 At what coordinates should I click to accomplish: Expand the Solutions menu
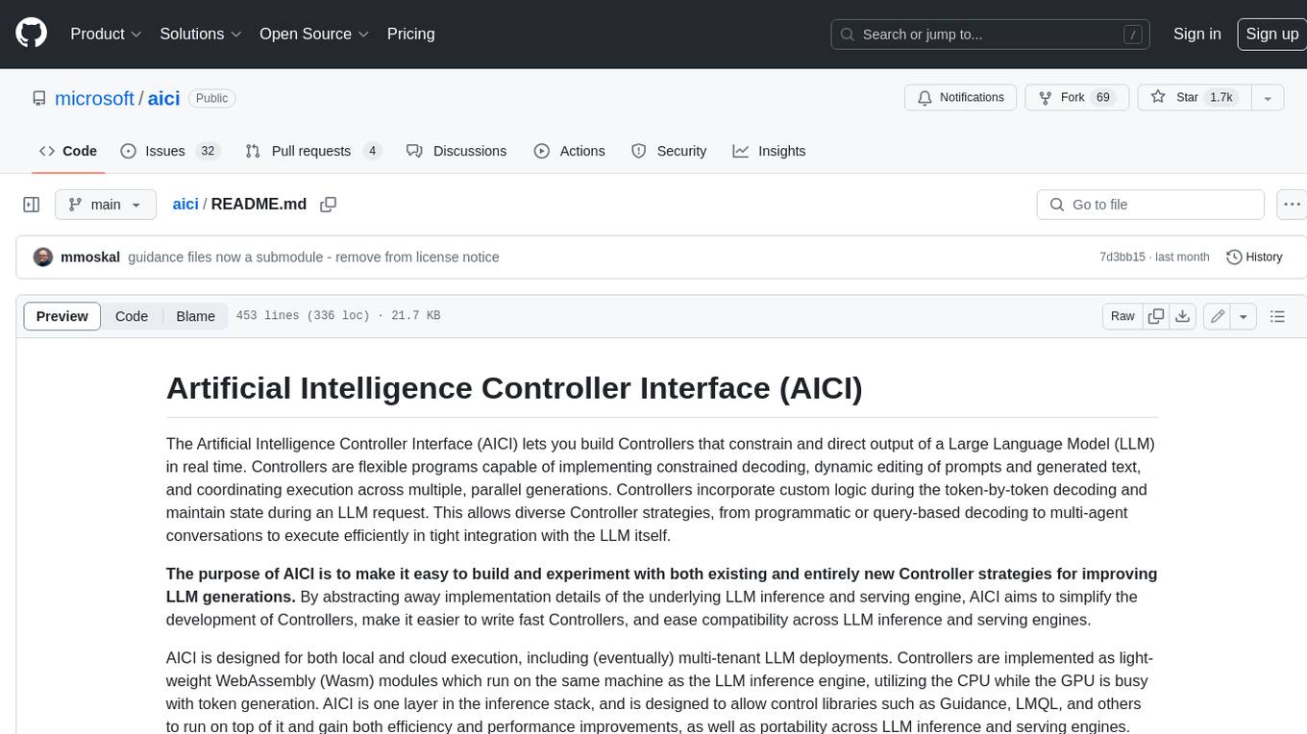[200, 34]
